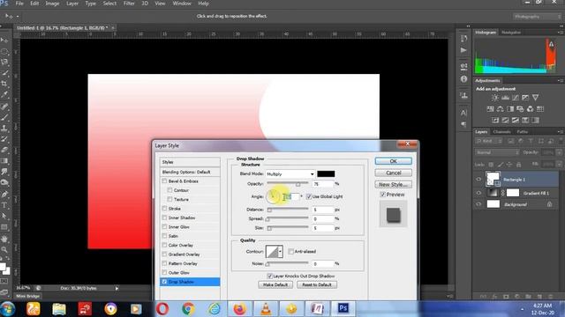Select the Horizontal Type tool
The width and height of the screenshot is (565, 317).
(x=4, y=205)
